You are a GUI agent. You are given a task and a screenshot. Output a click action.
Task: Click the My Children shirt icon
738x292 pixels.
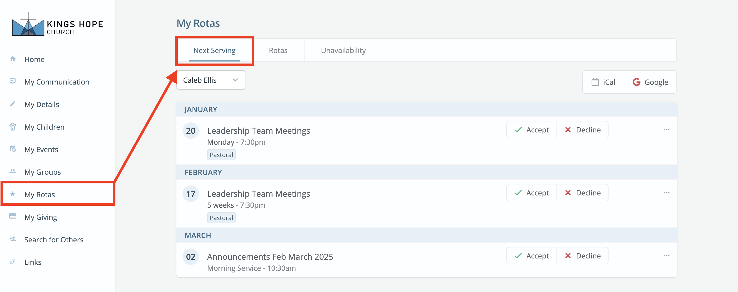point(13,127)
